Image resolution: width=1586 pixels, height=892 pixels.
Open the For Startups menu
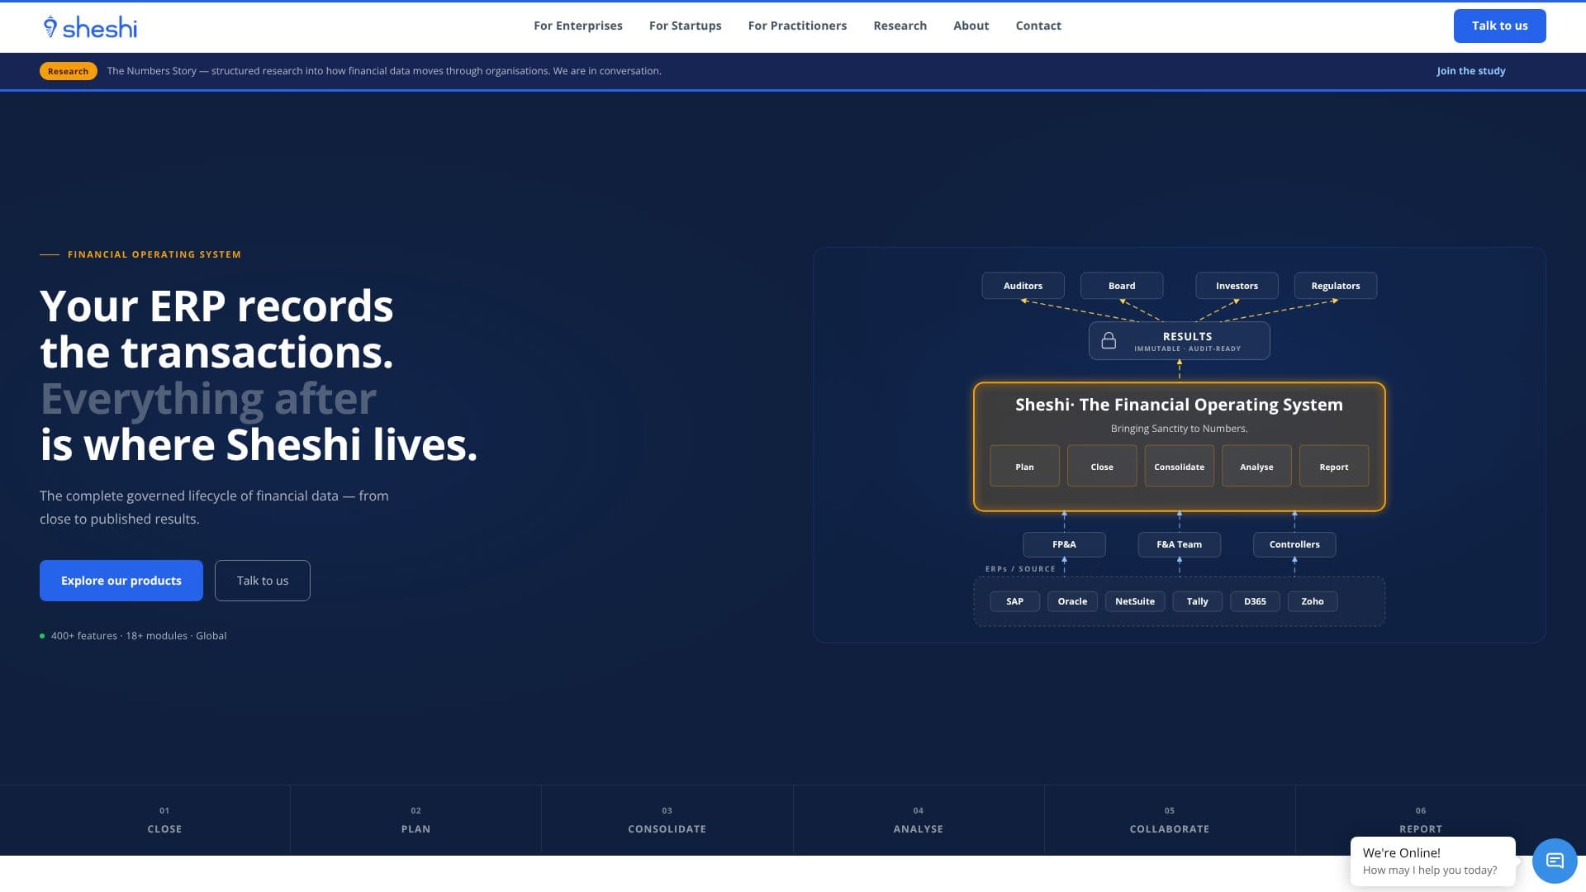686,26
